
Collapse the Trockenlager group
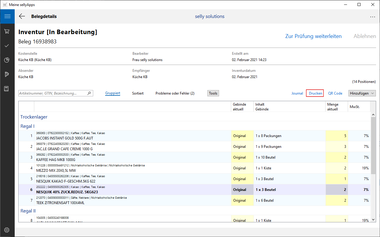tap(34, 117)
